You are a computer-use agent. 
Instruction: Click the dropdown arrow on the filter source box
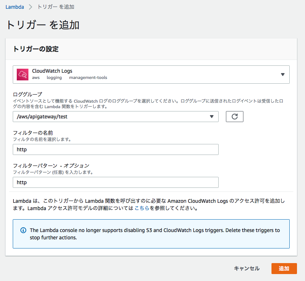[x=283, y=74]
